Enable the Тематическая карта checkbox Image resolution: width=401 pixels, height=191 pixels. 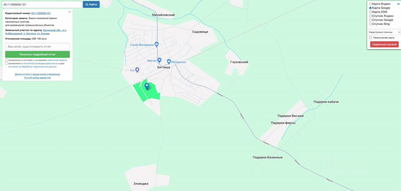371,38
